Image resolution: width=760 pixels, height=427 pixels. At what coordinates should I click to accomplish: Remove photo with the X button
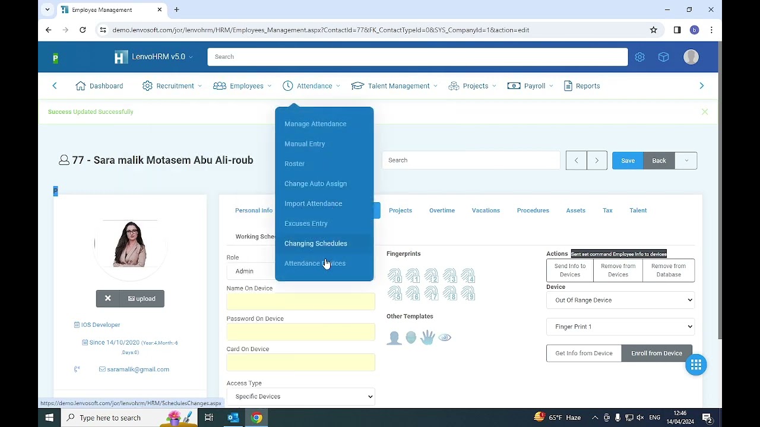(x=108, y=299)
